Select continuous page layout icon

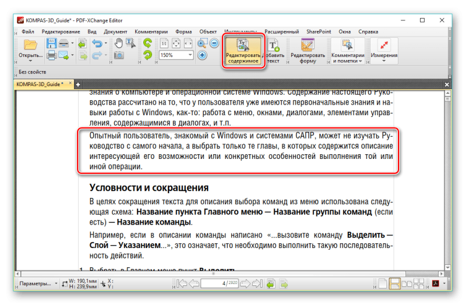(394, 283)
